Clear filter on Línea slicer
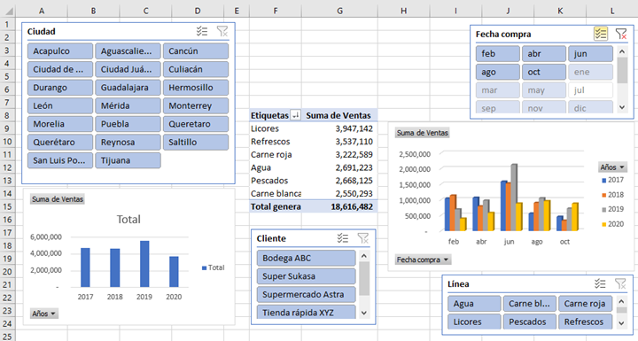 point(620,283)
